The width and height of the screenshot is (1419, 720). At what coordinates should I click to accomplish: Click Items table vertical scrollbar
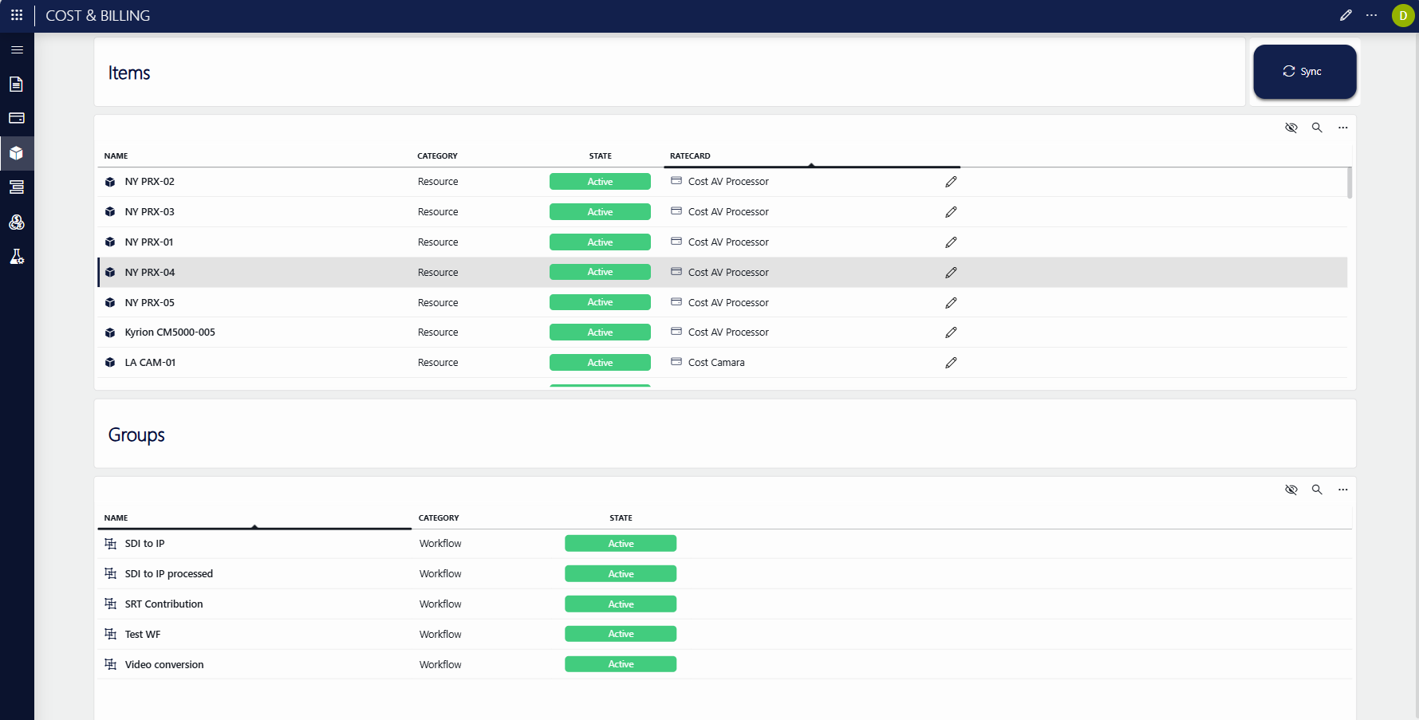pyautogui.click(x=1350, y=183)
